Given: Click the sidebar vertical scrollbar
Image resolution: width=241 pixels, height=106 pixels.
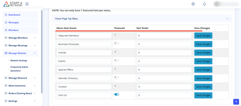Looking at the screenshot, I should point(42,51).
